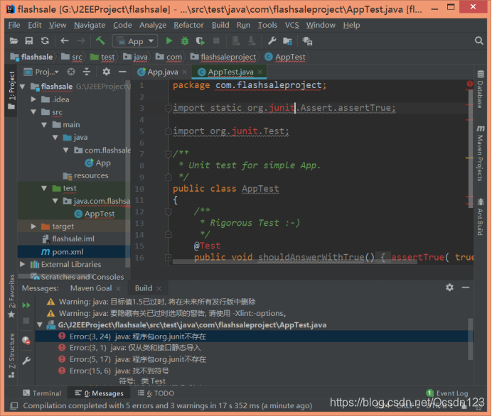Image resolution: width=492 pixels, height=416 pixels.
Task: Switch to the Maven Goal messages tab
Action: pyautogui.click(x=91, y=288)
